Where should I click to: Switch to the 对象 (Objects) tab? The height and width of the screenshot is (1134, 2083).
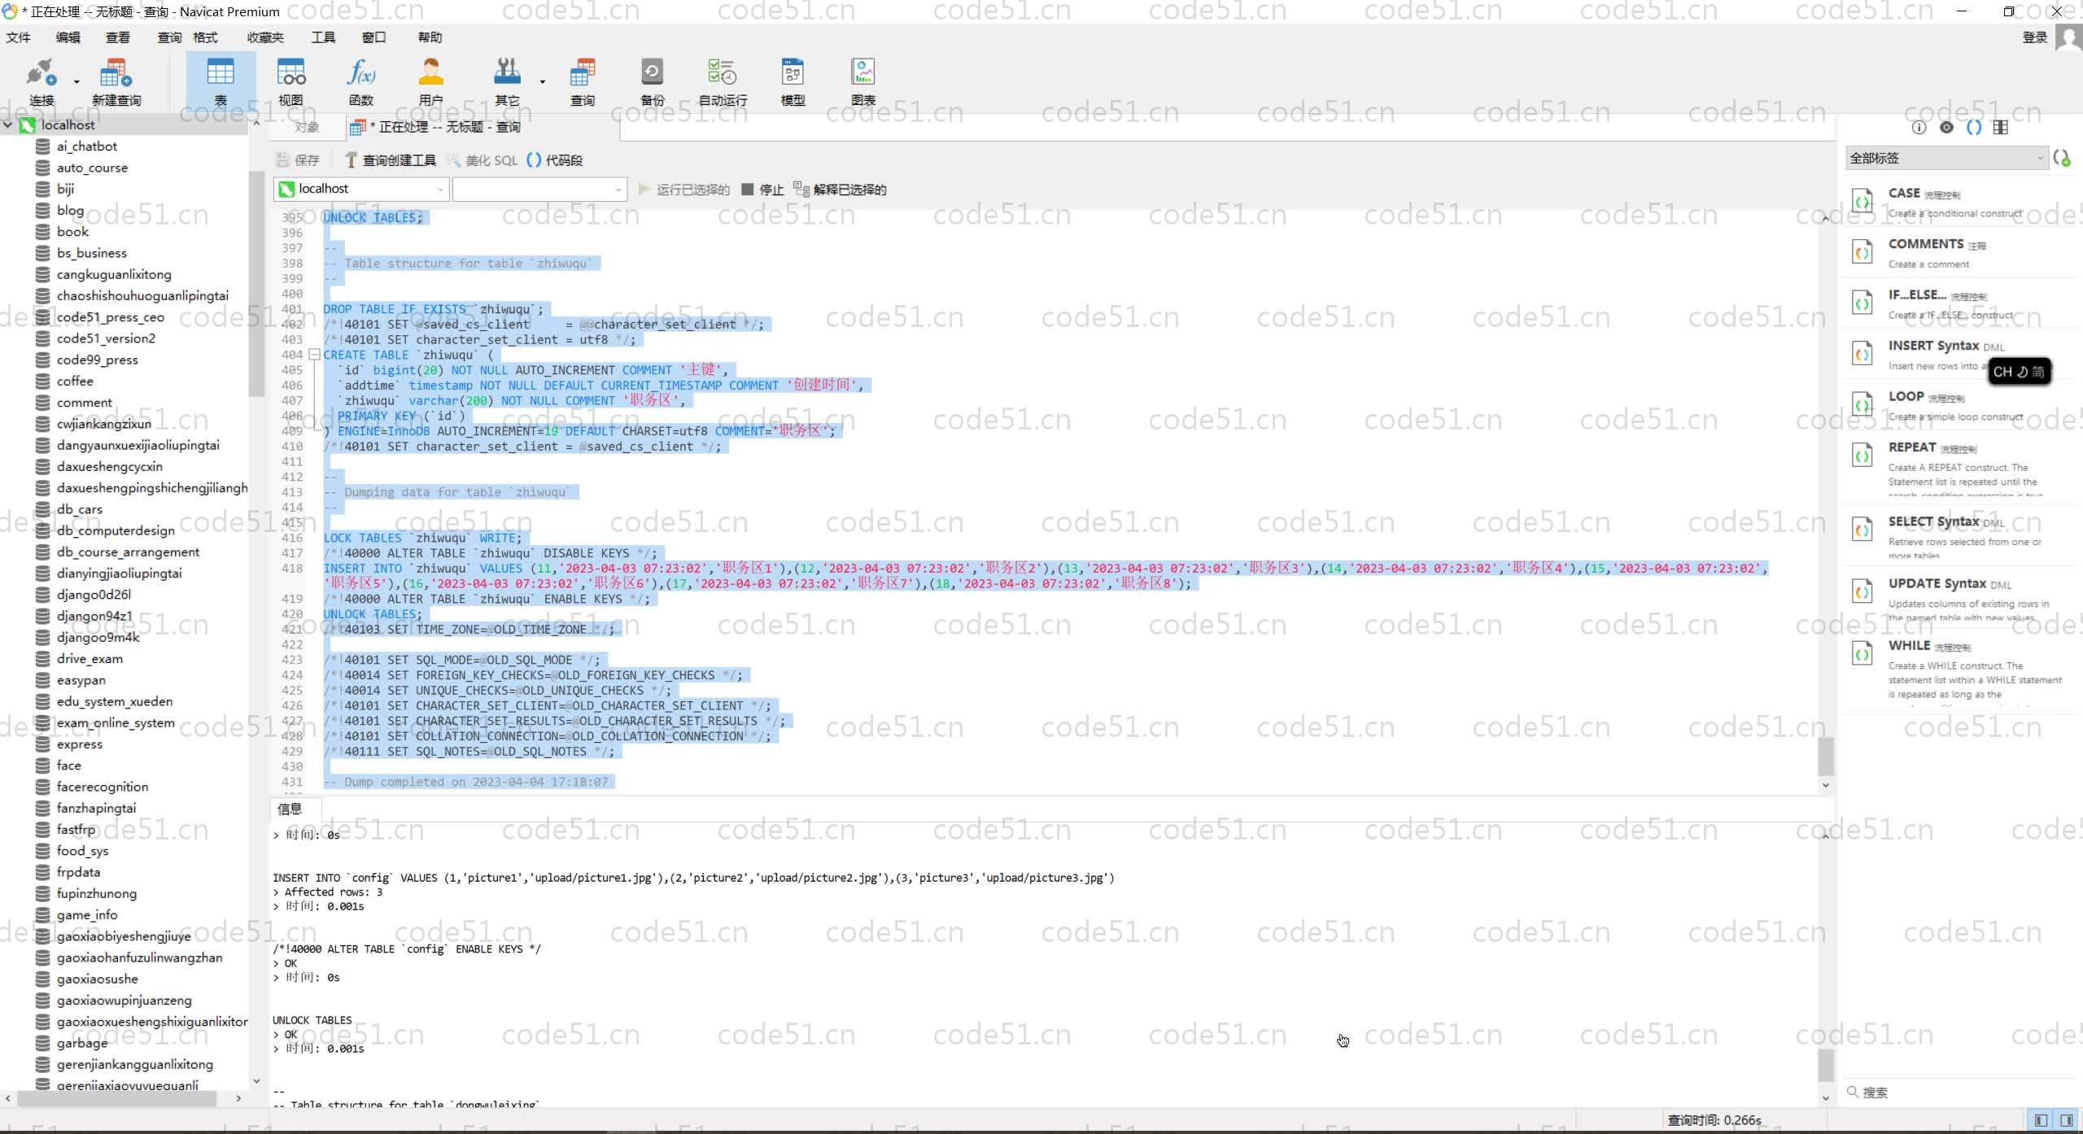pos(306,127)
